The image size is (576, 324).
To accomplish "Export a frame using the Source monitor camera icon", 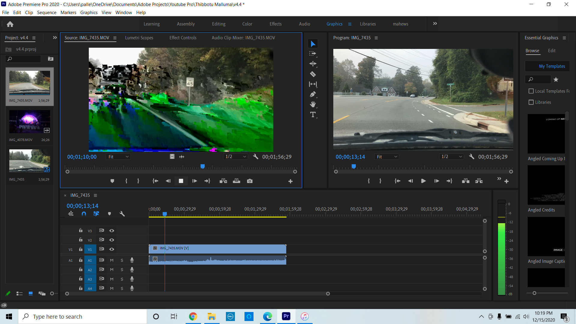I will pyautogui.click(x=250, y=181).
